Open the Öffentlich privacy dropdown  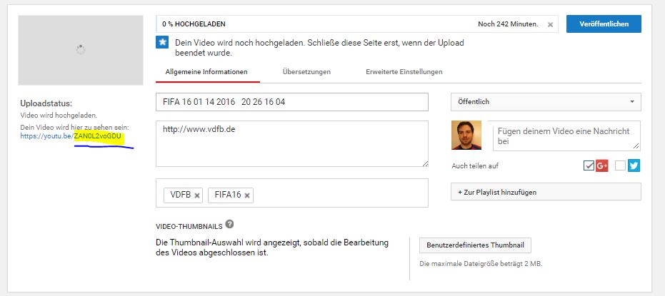(546, 102)
